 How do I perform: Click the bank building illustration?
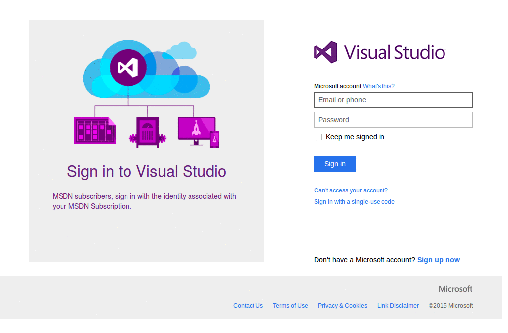[x=147, y=131]
